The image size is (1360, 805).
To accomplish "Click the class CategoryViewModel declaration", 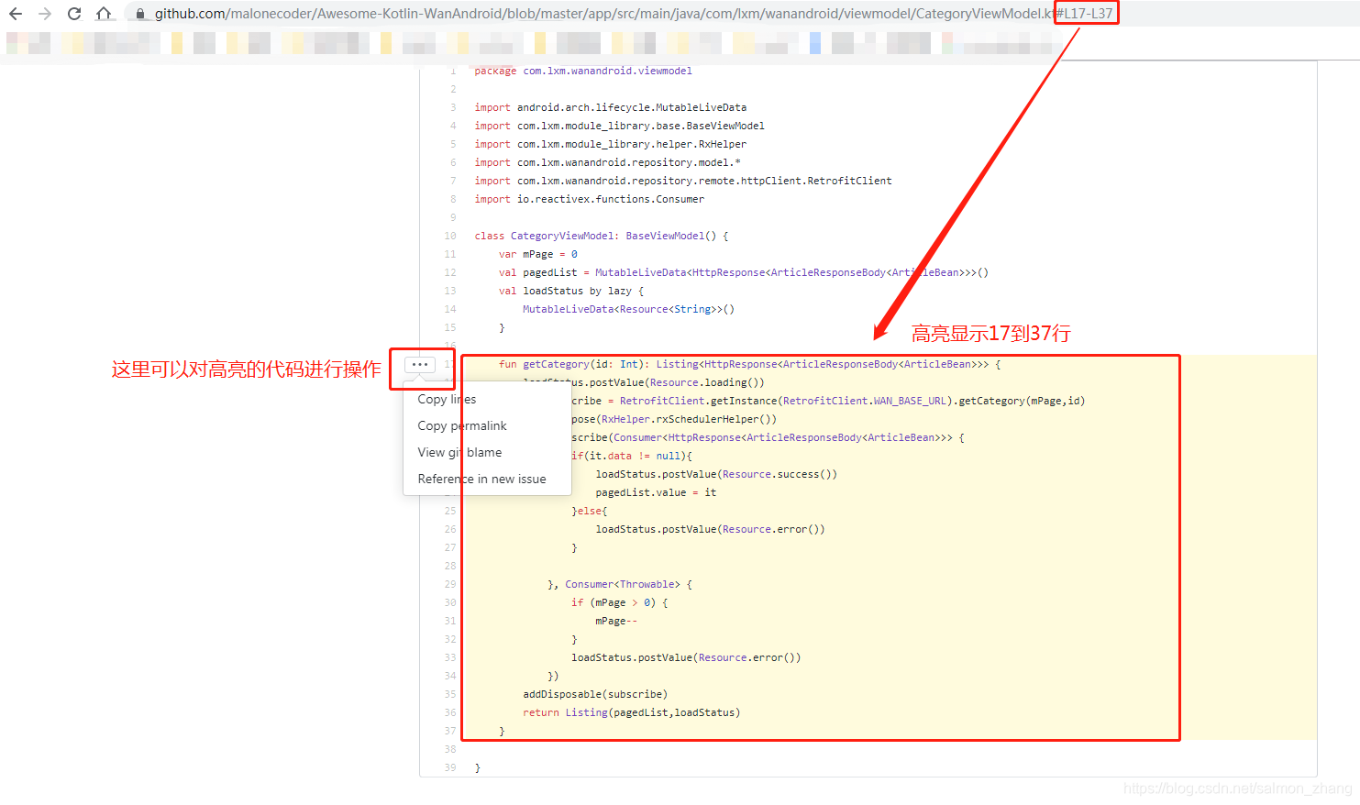I will [x=602, y=236].
